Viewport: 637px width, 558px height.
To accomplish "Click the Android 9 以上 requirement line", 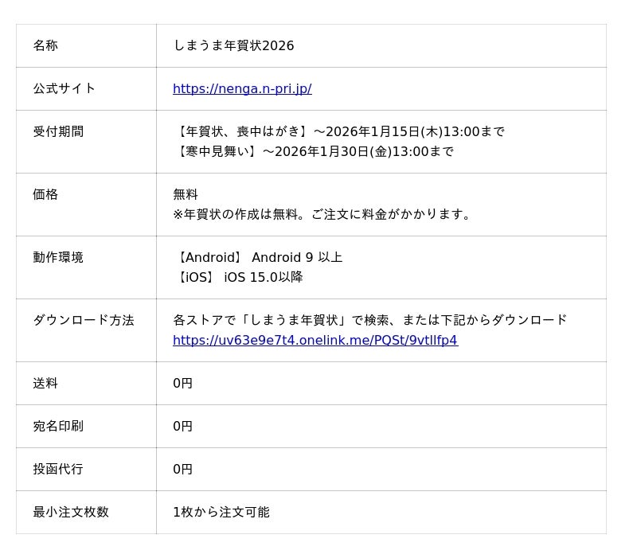I will coord(258,257).
